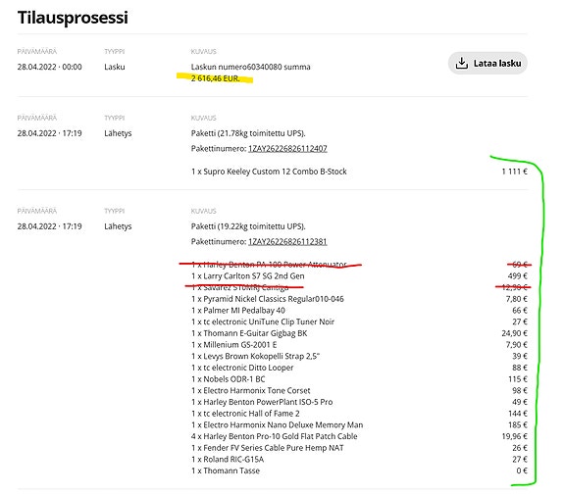This screenshot has height=495, width=564.
Task: Select Harley Benton PowerPlant ISO-5 Pro line
Action: click(x=262, y=402)
